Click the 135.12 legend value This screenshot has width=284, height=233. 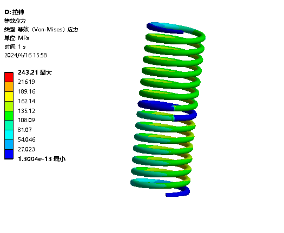pyautogui.click(x=27, y=111)
